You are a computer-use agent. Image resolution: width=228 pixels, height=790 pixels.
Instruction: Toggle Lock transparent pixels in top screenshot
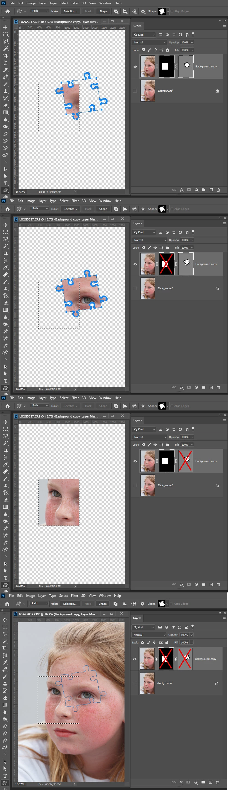[x=143, y=50]
